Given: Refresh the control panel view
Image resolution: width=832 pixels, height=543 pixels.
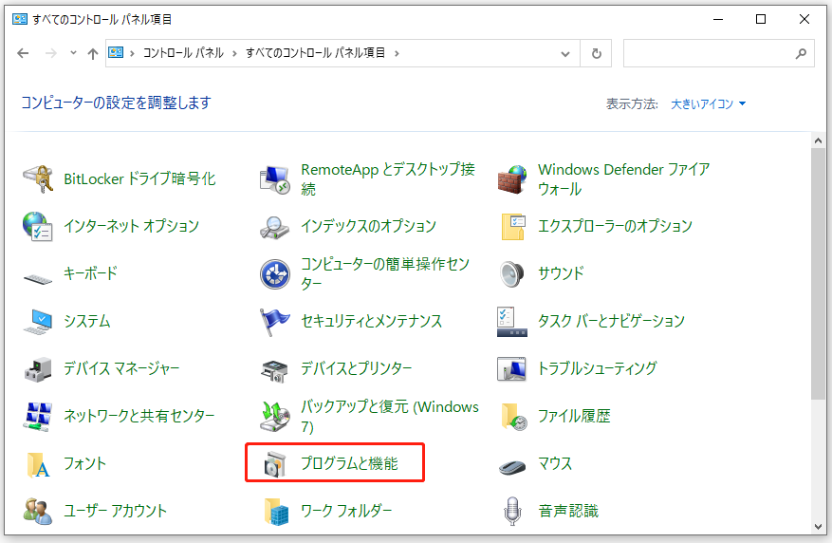Looking at the screenshot, I should click(x=597, y=53).
